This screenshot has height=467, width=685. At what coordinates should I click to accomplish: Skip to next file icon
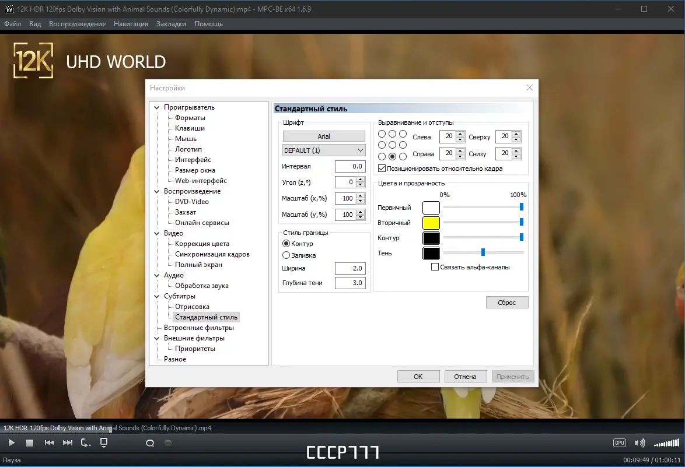coord(68,443)
